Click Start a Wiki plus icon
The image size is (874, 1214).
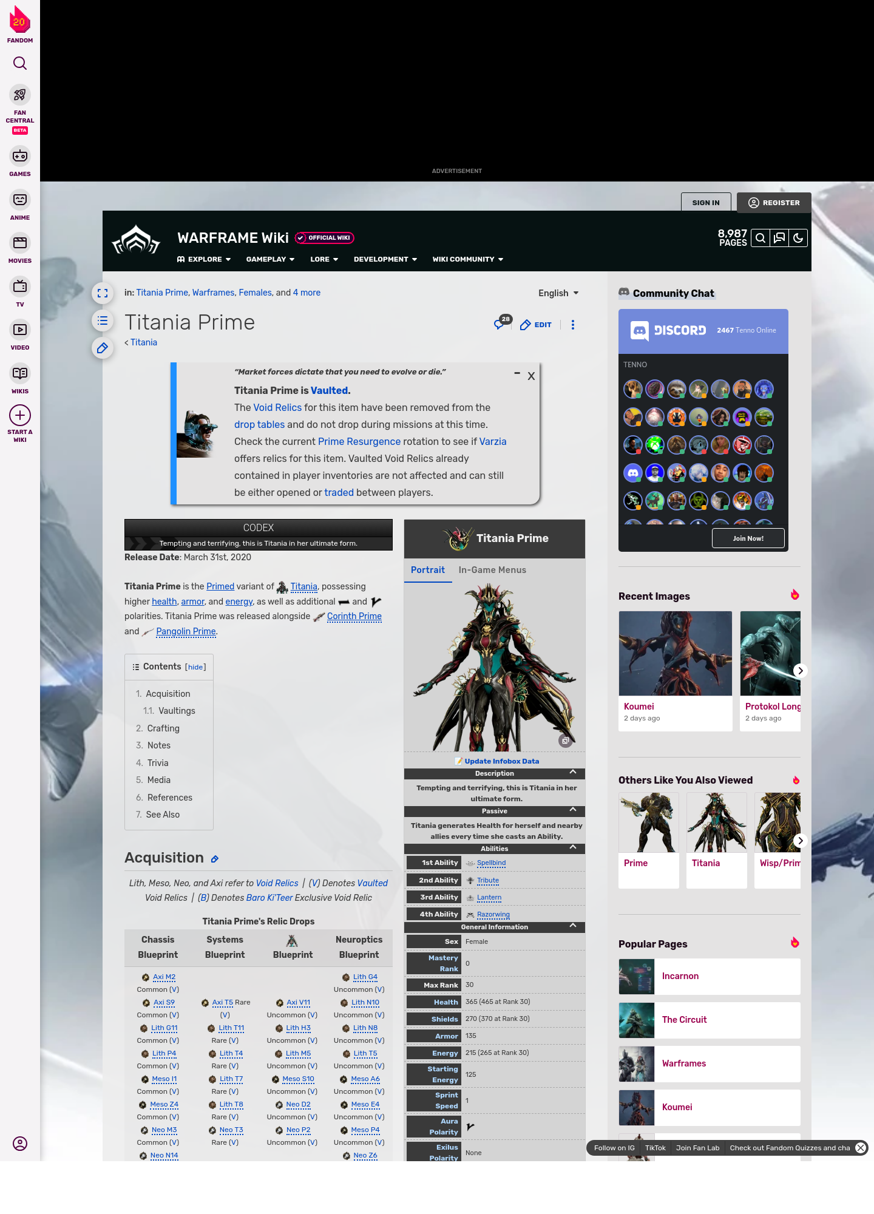[20, 416]
